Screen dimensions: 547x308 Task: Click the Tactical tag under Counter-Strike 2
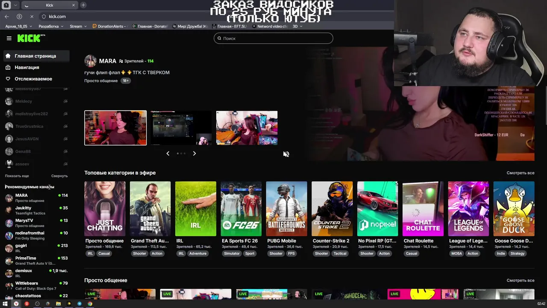point(340,253)
